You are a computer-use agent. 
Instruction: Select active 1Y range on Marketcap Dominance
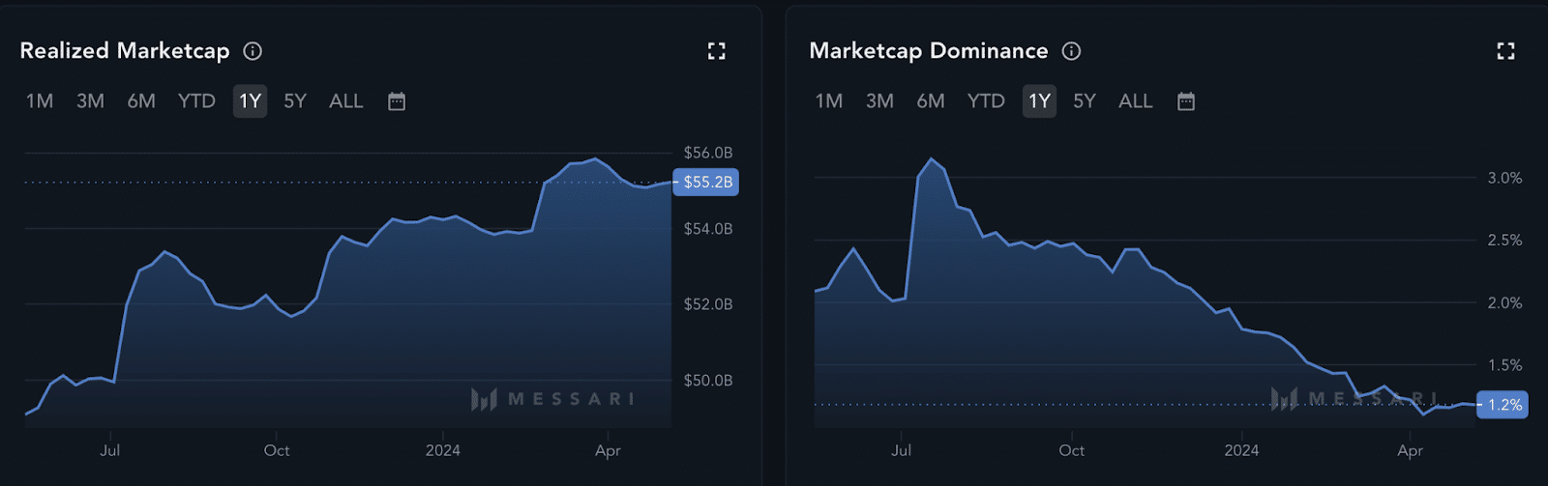click(x=1039, y=101)
